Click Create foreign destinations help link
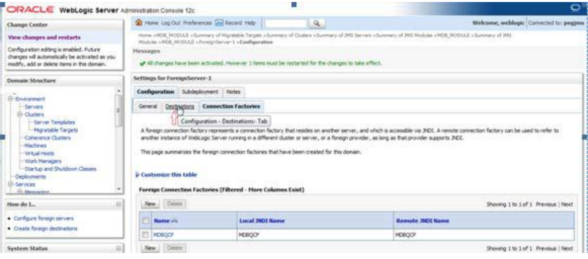Viewport: 588px width, 259px height. (45, 229)
